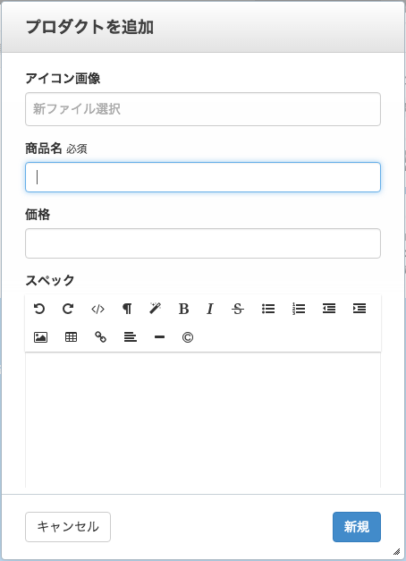Screen dimensions: 406x561
Task: Open the magic wand inline styles
Action: pos(156,308)
